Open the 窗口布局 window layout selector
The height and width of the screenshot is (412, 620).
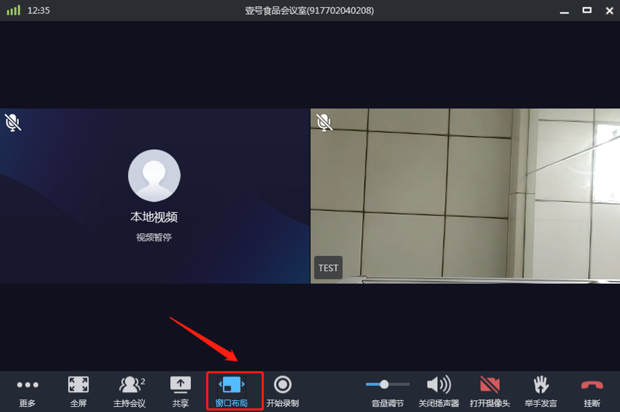(231, 390)
